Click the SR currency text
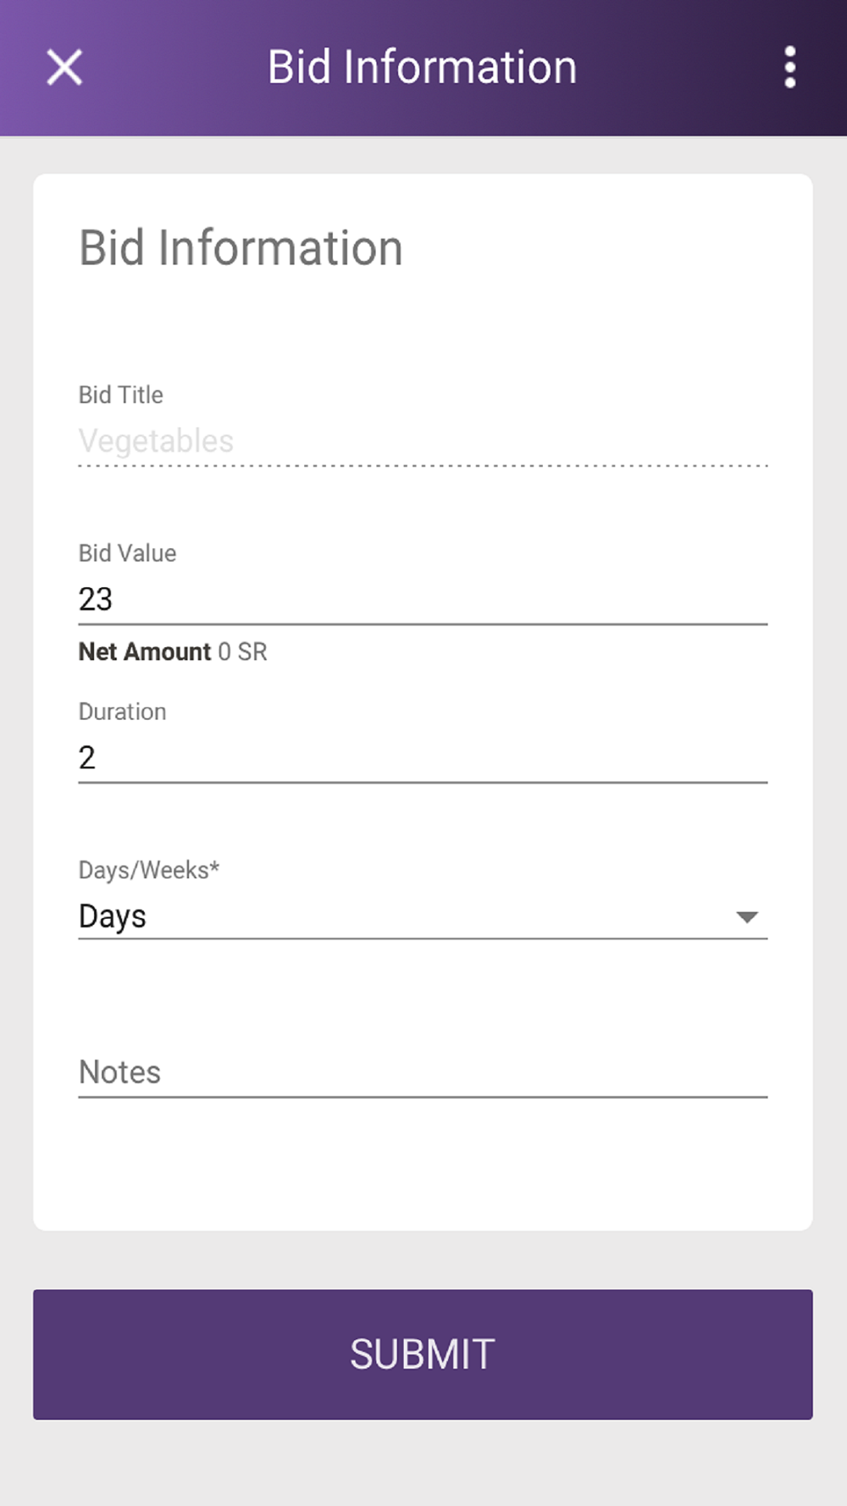The height and width of the screenshot is (1506, 847). [252, 651]
